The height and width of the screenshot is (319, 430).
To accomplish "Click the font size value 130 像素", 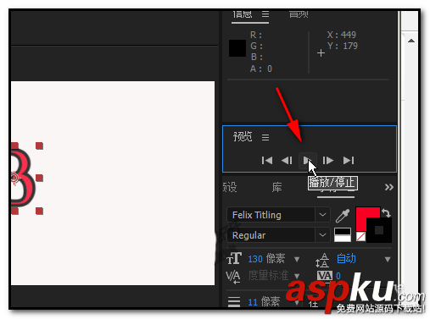I will (x=266, y=259).
